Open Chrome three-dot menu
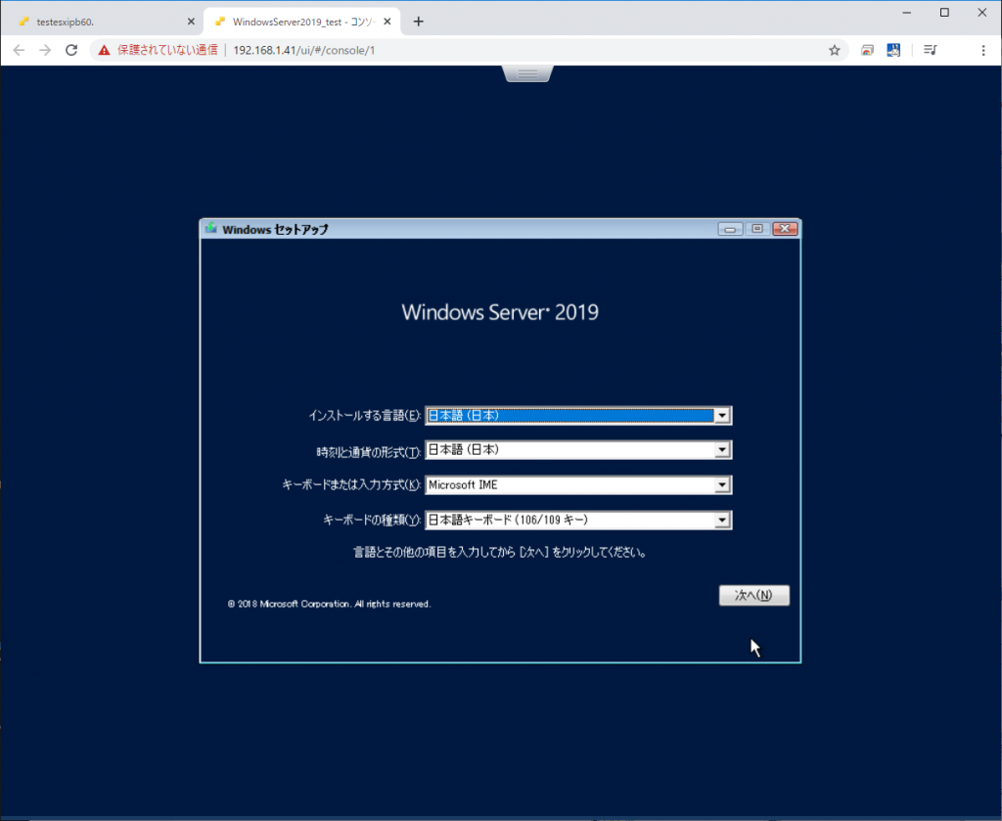 pos(982,50)
